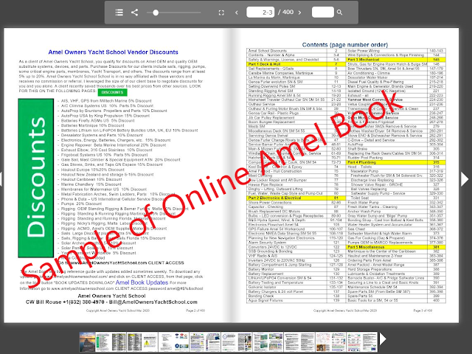472x354 pixels.
Task: Click Haulout Caribbean 10% Discount line
Action: [91, 179]
